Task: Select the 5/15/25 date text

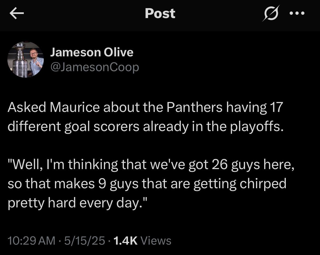Action: click(85, 240)
